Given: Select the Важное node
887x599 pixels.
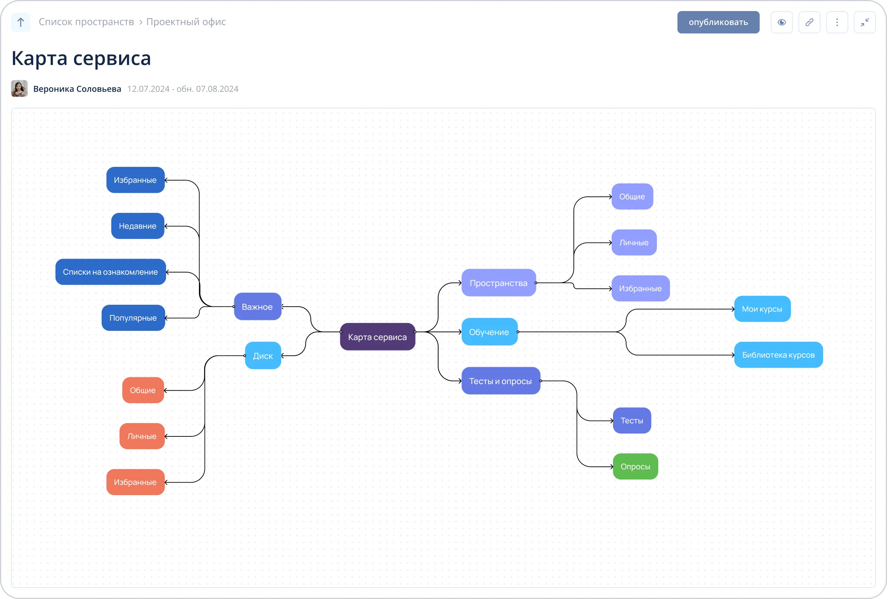Looking at the screenshot, I should [x=257, y=307].
